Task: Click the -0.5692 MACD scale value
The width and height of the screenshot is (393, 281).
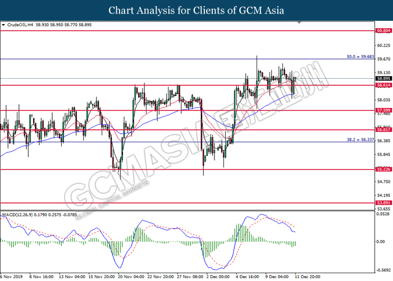Action: click(x=383, y=270)
